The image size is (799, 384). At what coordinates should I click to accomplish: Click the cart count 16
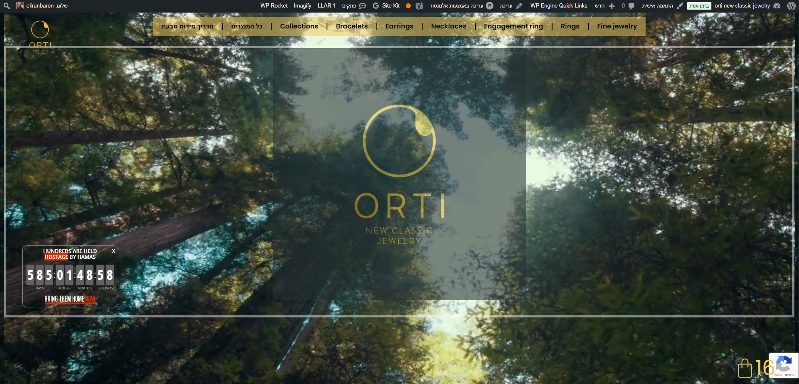[x=765, y=368]
